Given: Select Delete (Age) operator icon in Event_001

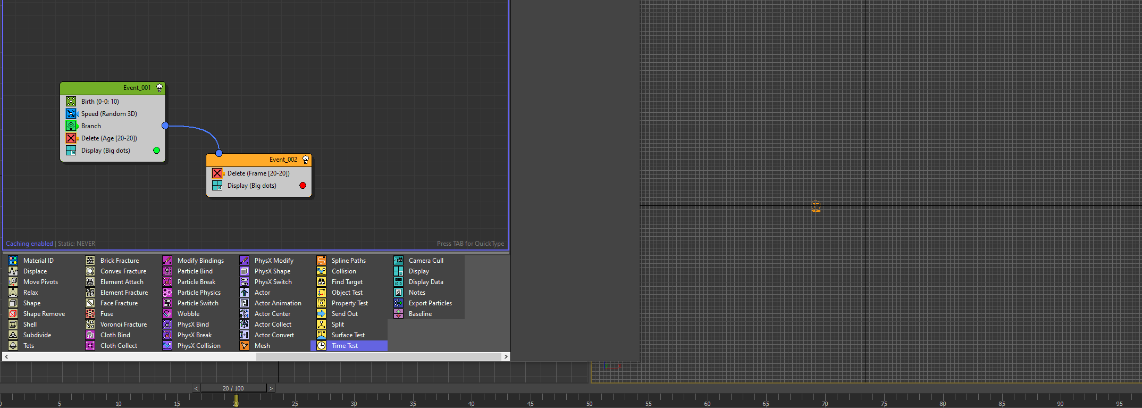Looking at the screenshot, I should click(71, 138).
